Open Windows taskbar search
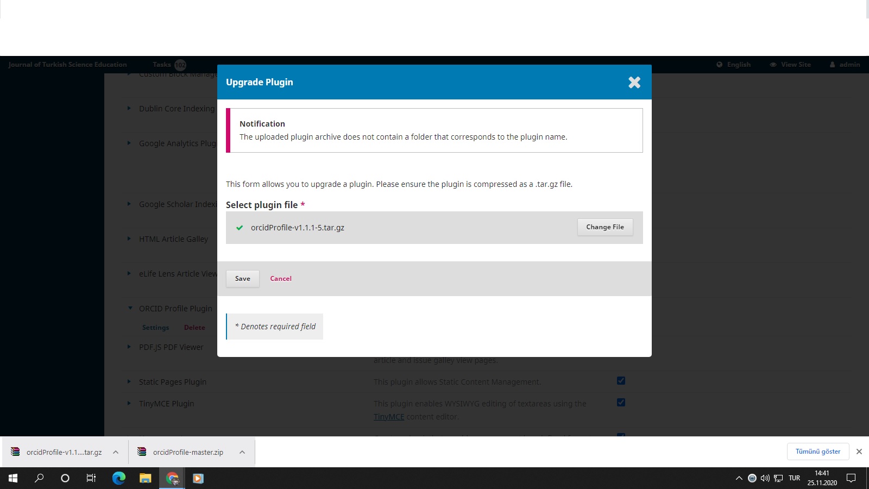Viewport: 869px width, 489px height. 39,478
